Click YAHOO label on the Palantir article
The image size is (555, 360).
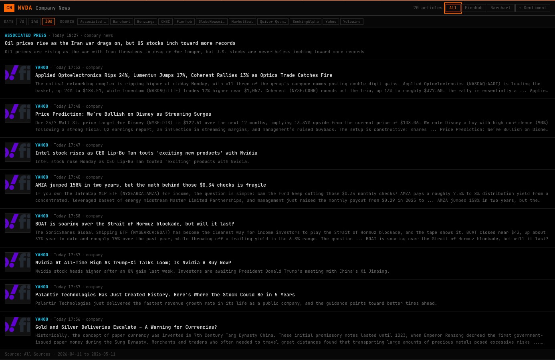[x=42, y=287]
